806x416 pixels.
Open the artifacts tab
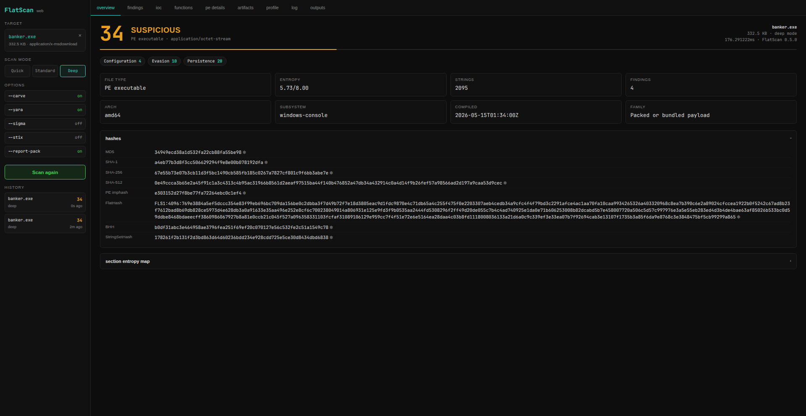point(246,8)
